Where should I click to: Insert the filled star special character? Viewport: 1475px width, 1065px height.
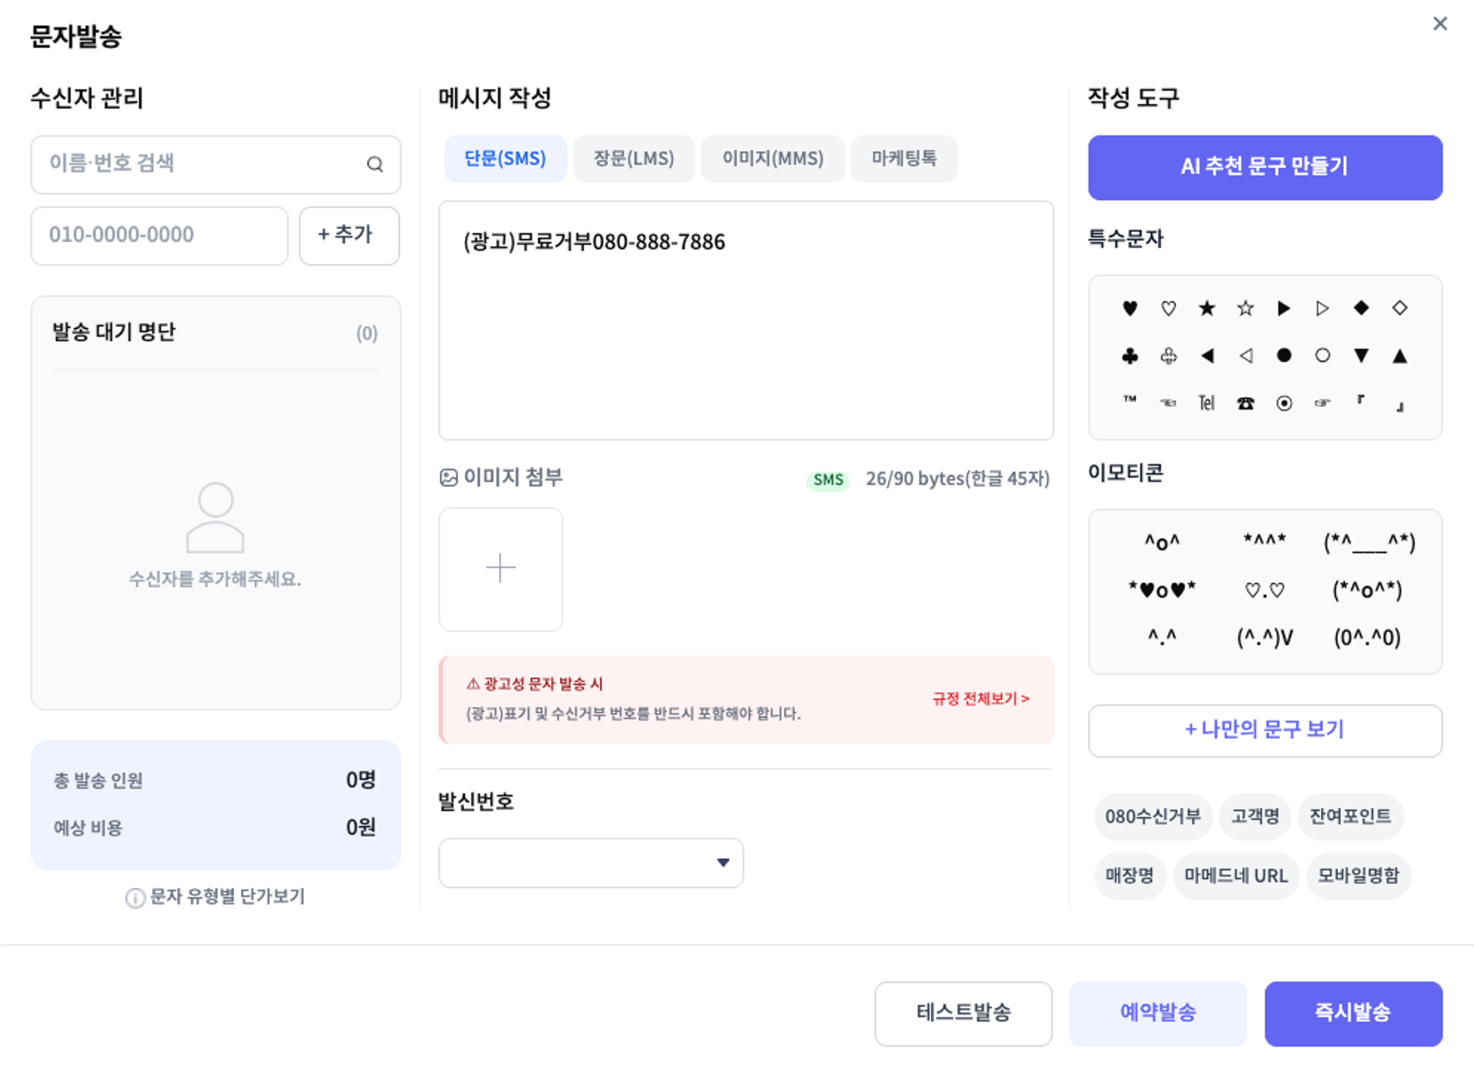(x=1207, y=308)
